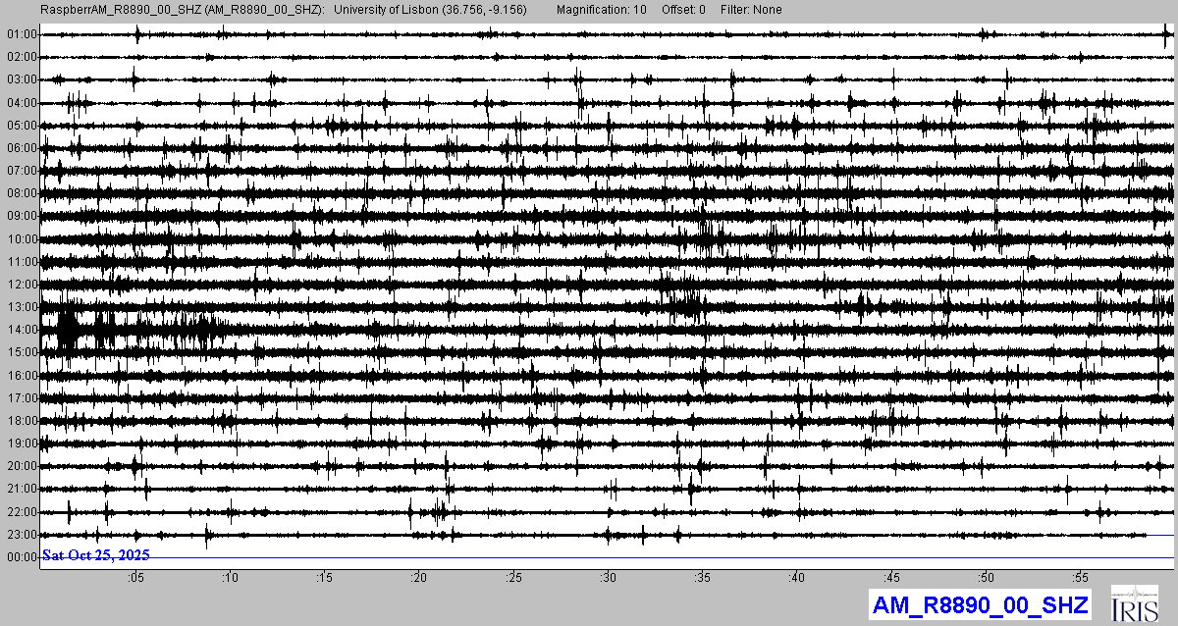Click the 06:00 hour row label
The height and width of the screenshot is (626, 1178).
[22, 148]
